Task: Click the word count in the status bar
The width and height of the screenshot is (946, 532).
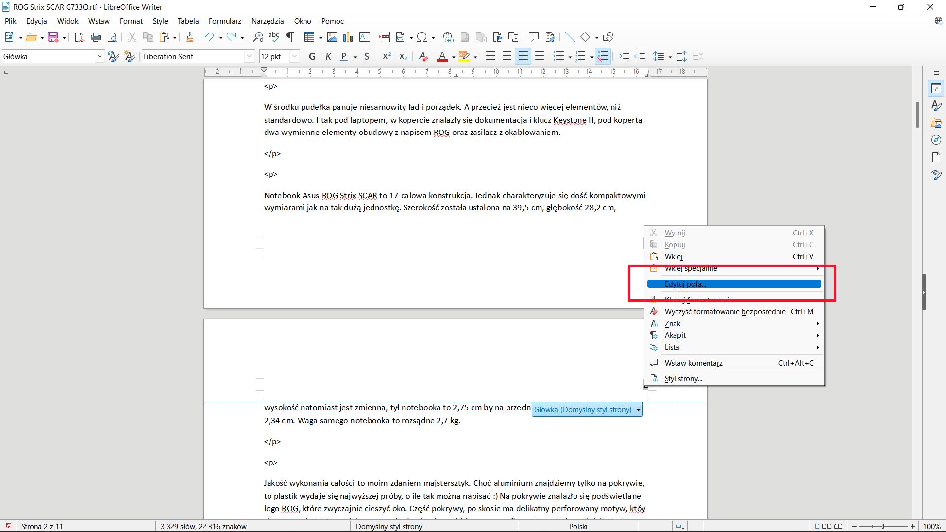Action: (203, 526)
